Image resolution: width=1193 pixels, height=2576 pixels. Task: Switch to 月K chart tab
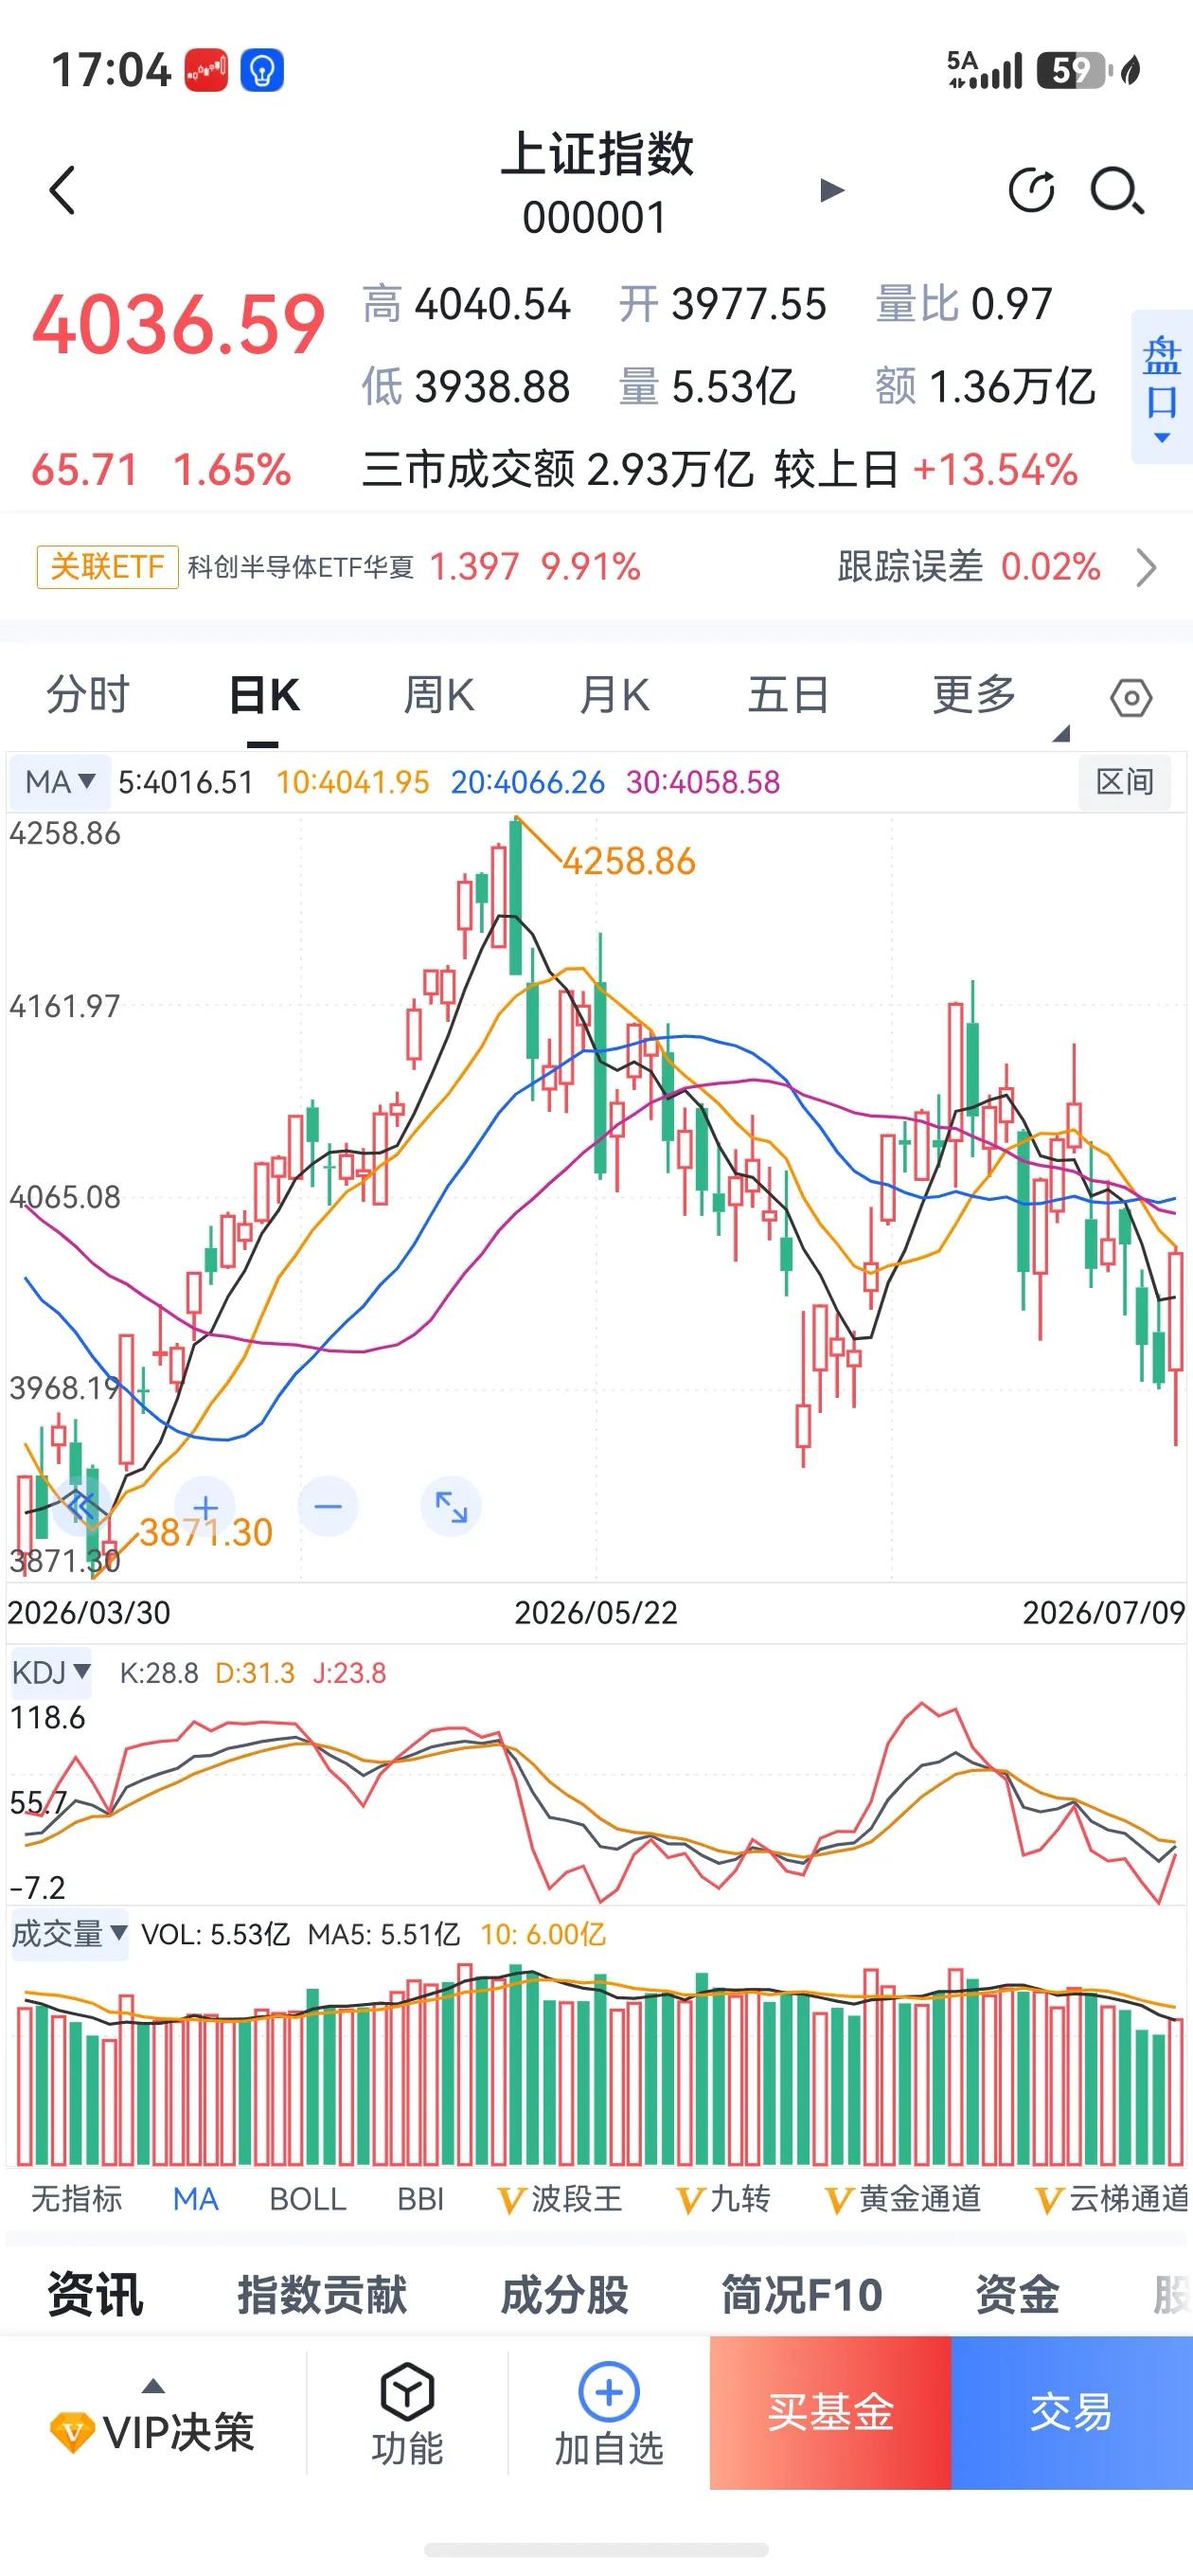tap(614, 695)
